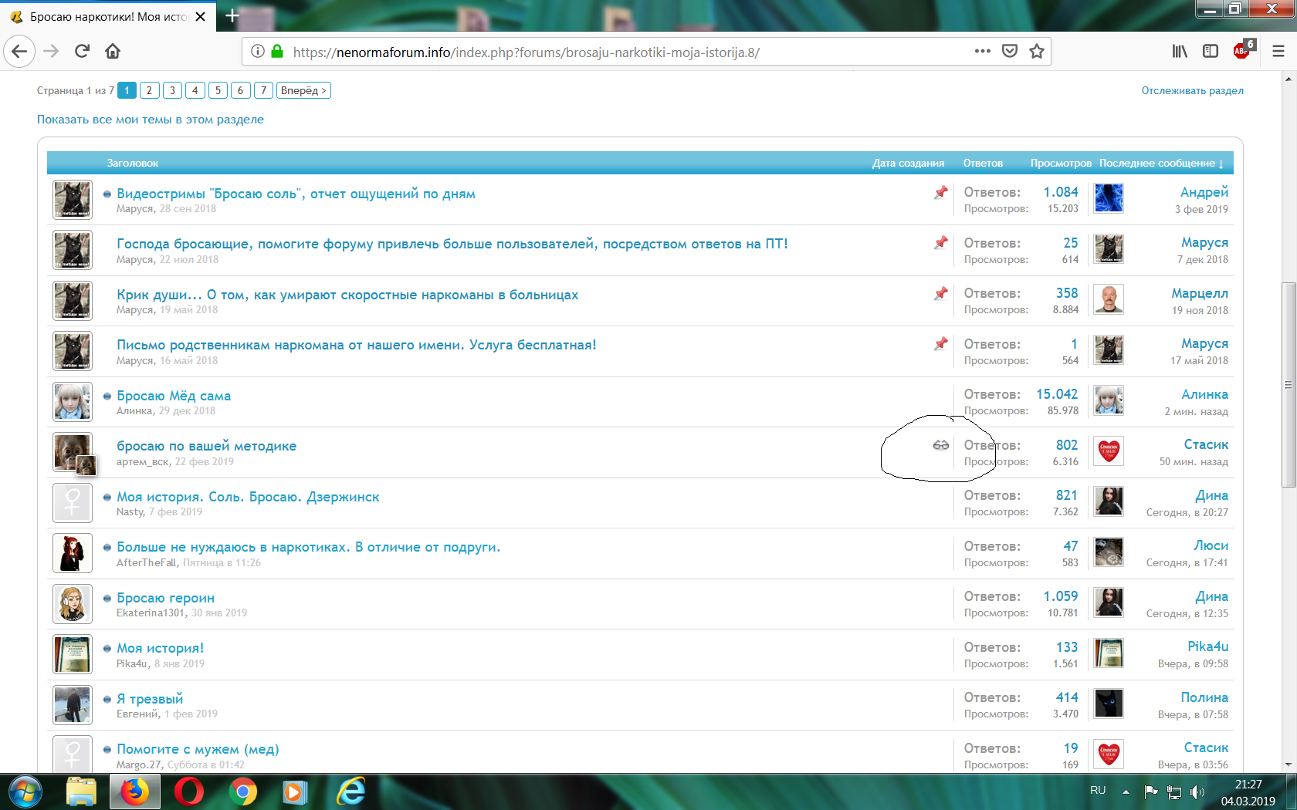This screenshot has width=1297, height=810.
Task: Open Opera from the taskbar
Action: [188, 792]
